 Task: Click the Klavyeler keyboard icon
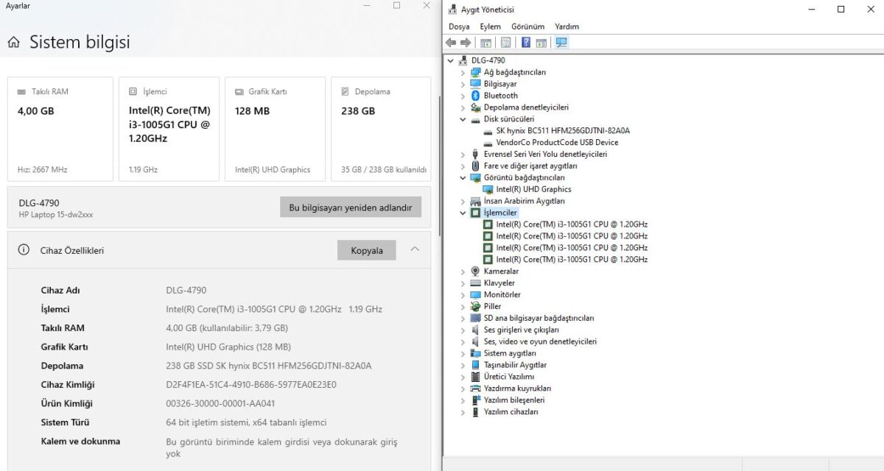pos(476,283)
